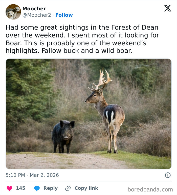Click the blue reply speech bubble icon

(37, 188)
